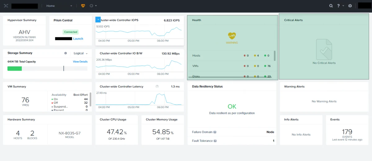Click the 130.92 MBps bandwidth value

(170, 53)
